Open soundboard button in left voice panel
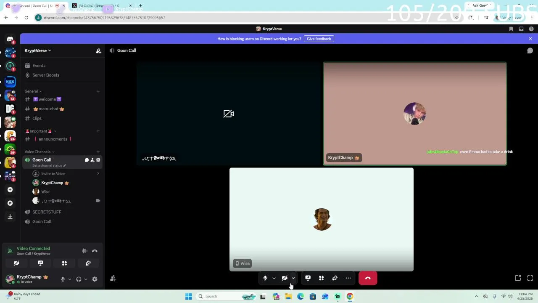 tap(88, 263)
